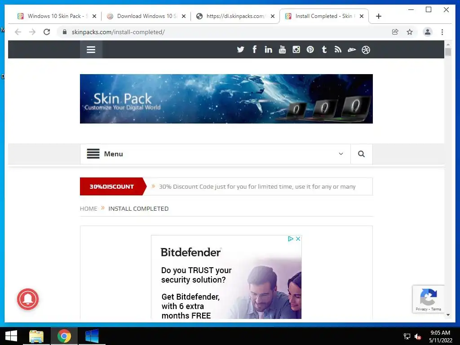Open the Chrome profile avatar

click(428, 32)
